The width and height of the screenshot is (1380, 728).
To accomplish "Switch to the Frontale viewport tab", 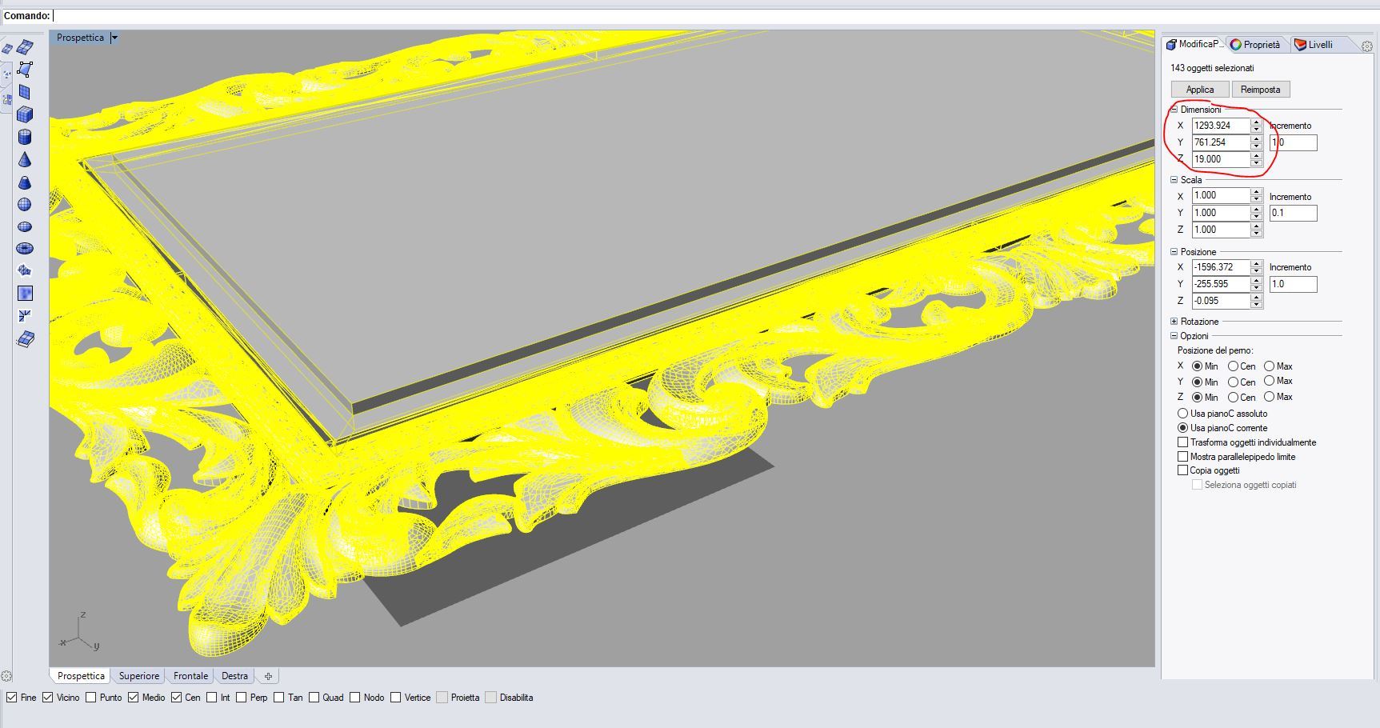I will [190, 676].
